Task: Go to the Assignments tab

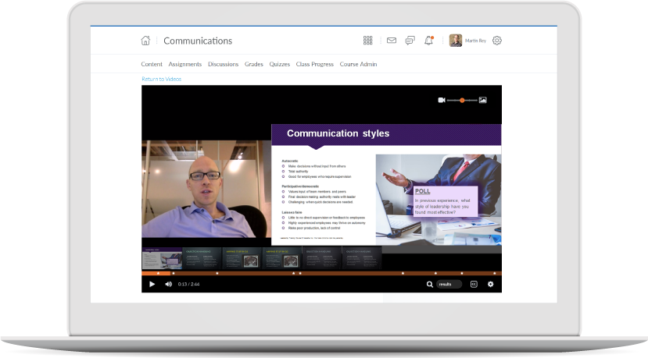Action: pos(185,64)
